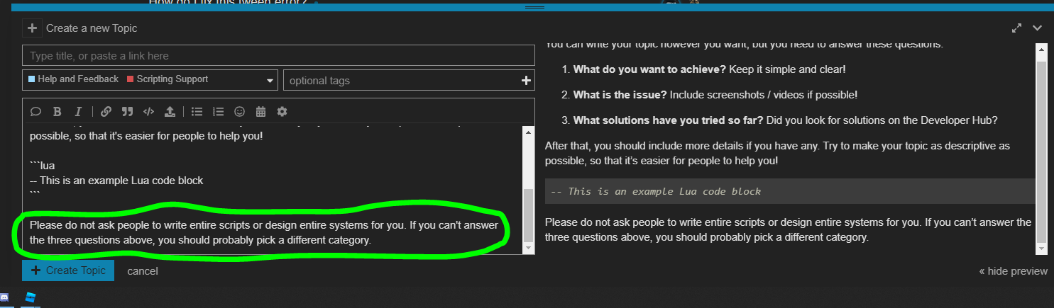Image resolution: width=1054 pixels, height=308 pixels.
Task: Apply blockquote with the quotation marks icon
Action: pyautogui.click(x=127, y=111)
